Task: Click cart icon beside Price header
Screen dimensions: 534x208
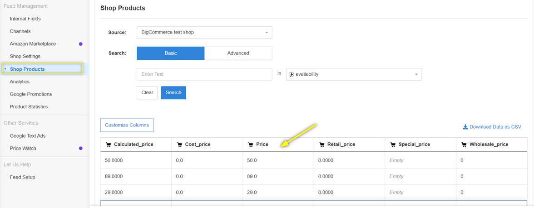Action: 251,145
